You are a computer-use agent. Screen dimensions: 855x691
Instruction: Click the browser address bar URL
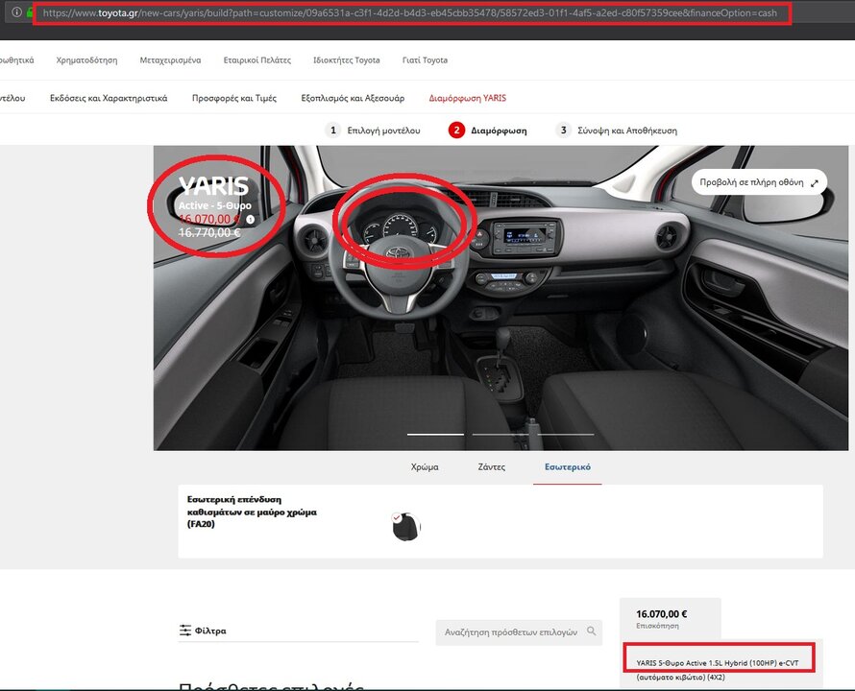(410, 12)
